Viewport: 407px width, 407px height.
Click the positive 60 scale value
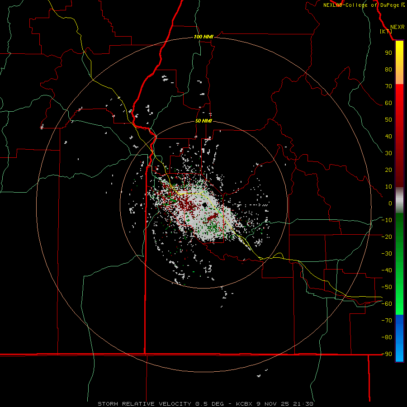click(x=388, y=103)
